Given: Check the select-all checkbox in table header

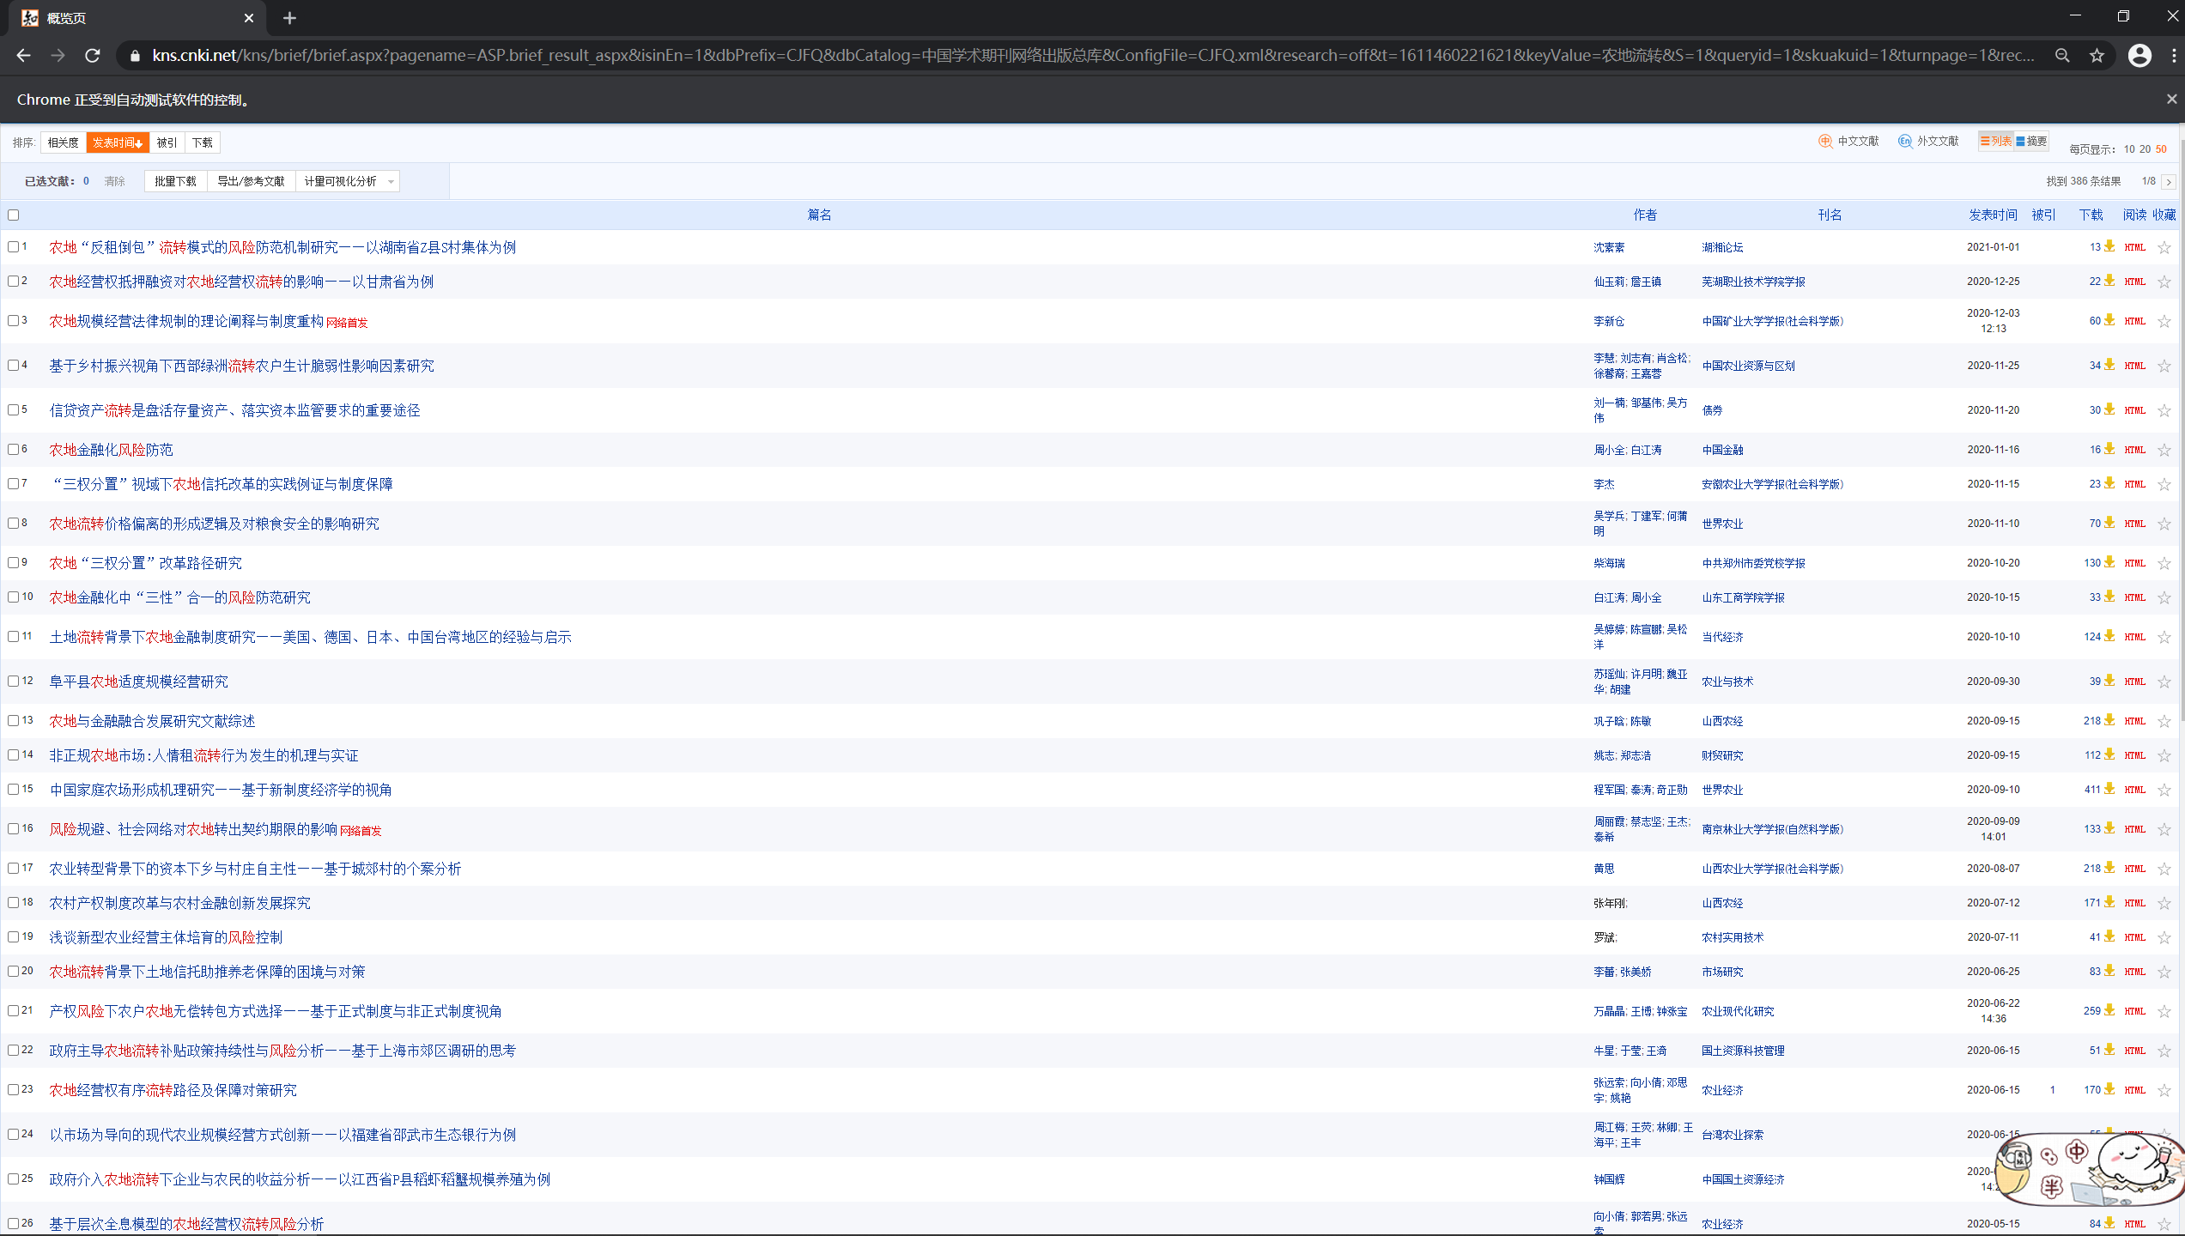Looking at the screenshot, I should pyautogui.click(x=13, y=215).
